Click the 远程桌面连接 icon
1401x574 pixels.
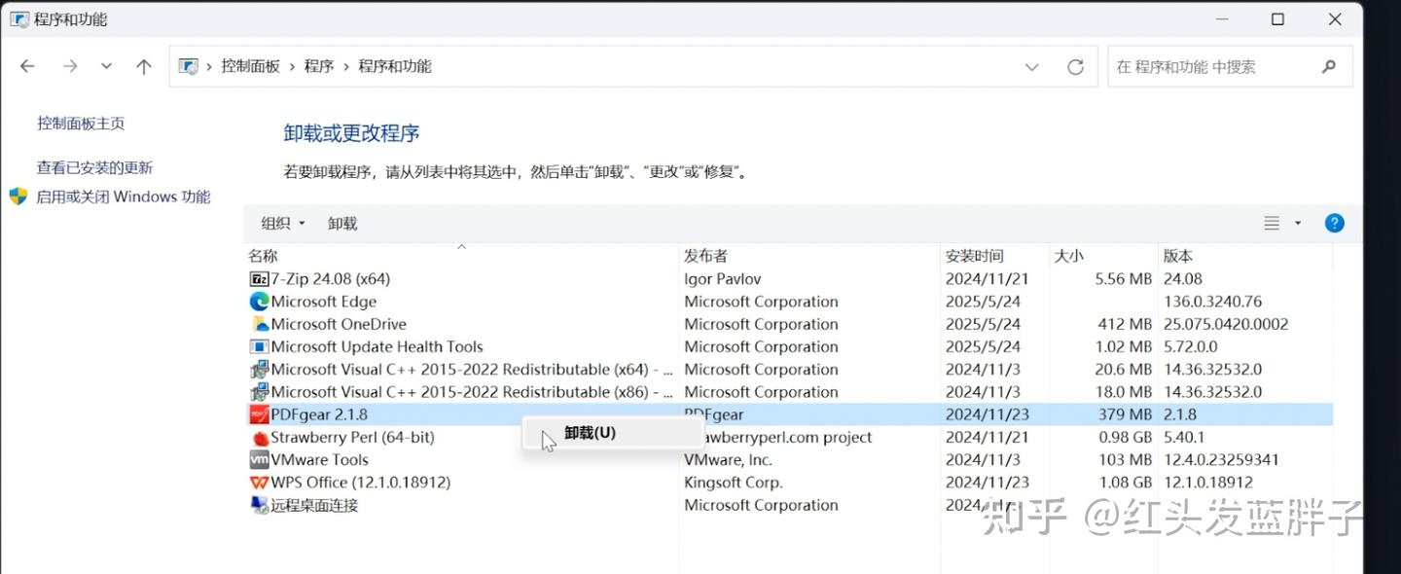(x=259, y=505)
